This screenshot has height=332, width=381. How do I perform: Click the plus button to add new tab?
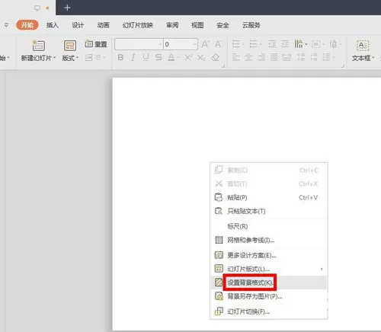pos(67,8)
